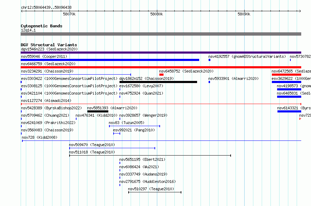The width and height of the screenshot is (311, 206).
Task: Click the nsv2791675 (Huddleston2016) label
Action: (147, 181)
